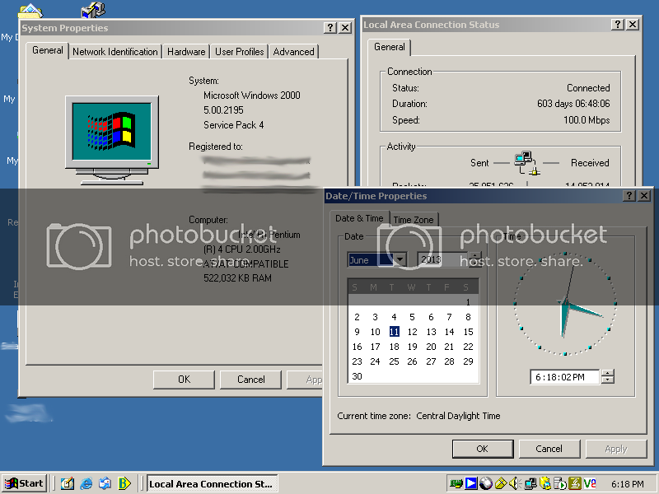
Task: Switch to the General tab in System Properties
Action: [48, 50]
